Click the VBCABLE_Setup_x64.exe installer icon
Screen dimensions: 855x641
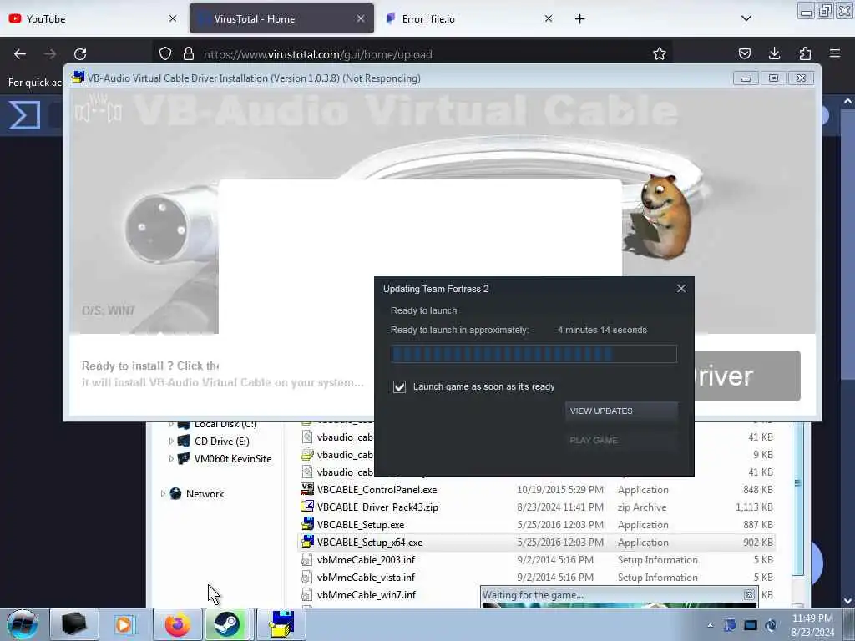pos(307,542)
